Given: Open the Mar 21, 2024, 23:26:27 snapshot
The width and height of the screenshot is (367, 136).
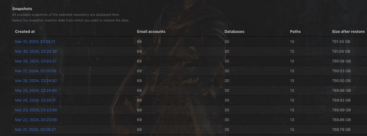Looking at the screenshot, I should click(x=35, y=129).
